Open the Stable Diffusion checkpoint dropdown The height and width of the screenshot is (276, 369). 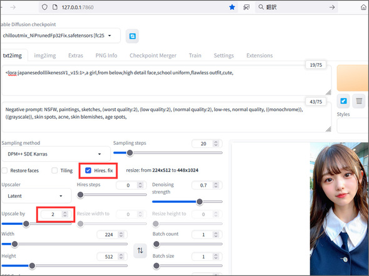tap(61, 36)
